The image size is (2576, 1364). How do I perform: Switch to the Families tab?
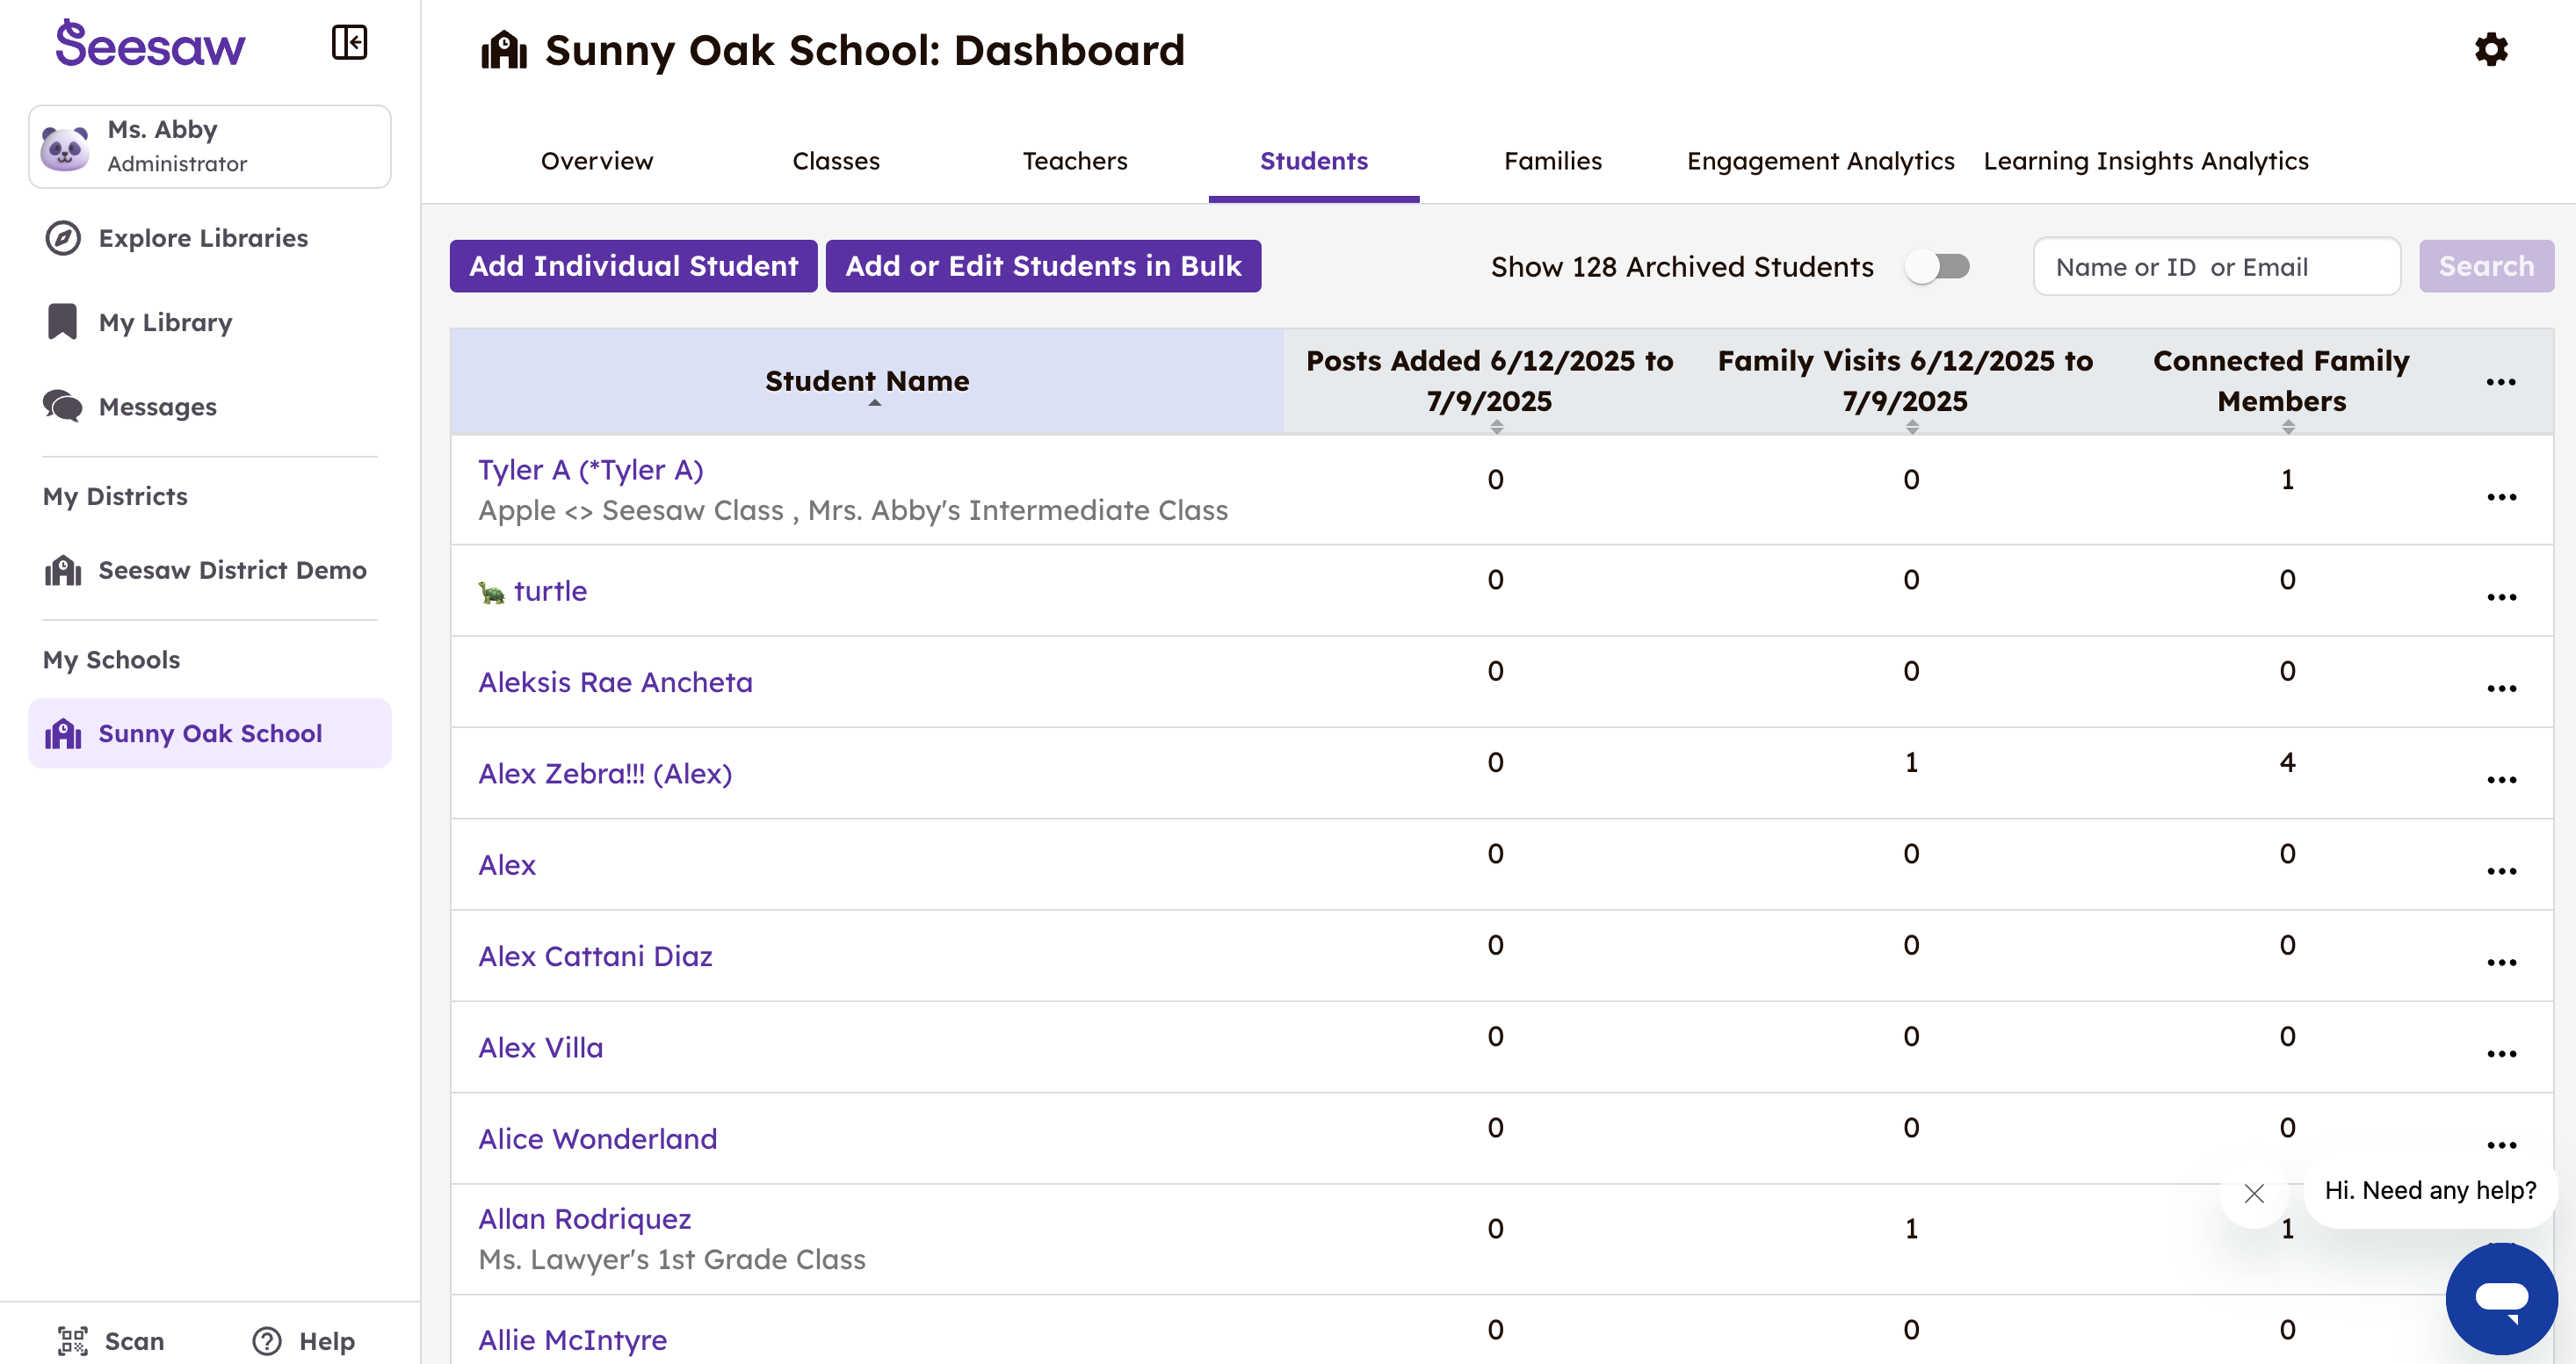[1552, 161]
